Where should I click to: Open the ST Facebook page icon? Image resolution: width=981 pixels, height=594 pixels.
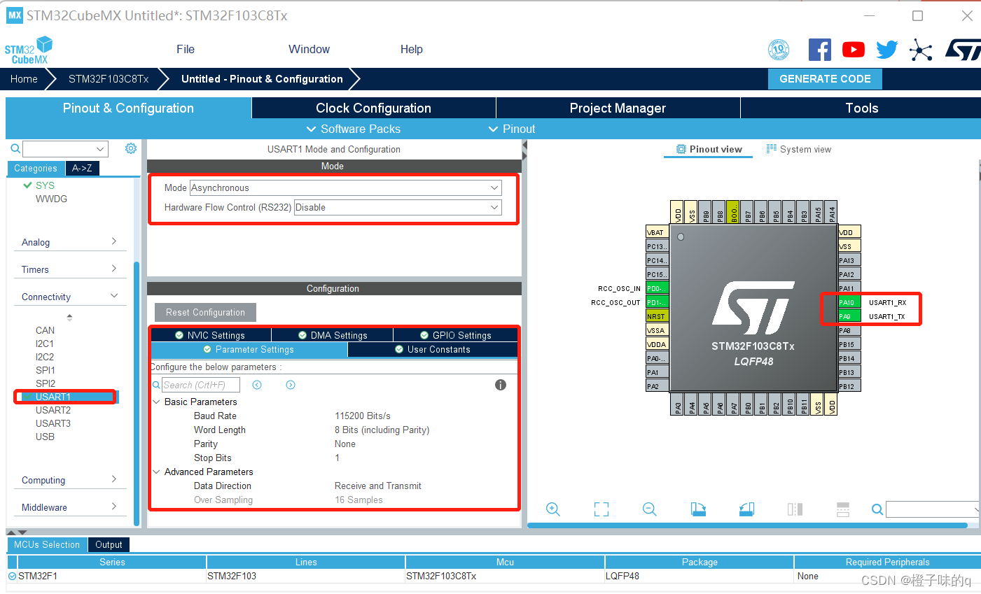click(x=820, y=50)
